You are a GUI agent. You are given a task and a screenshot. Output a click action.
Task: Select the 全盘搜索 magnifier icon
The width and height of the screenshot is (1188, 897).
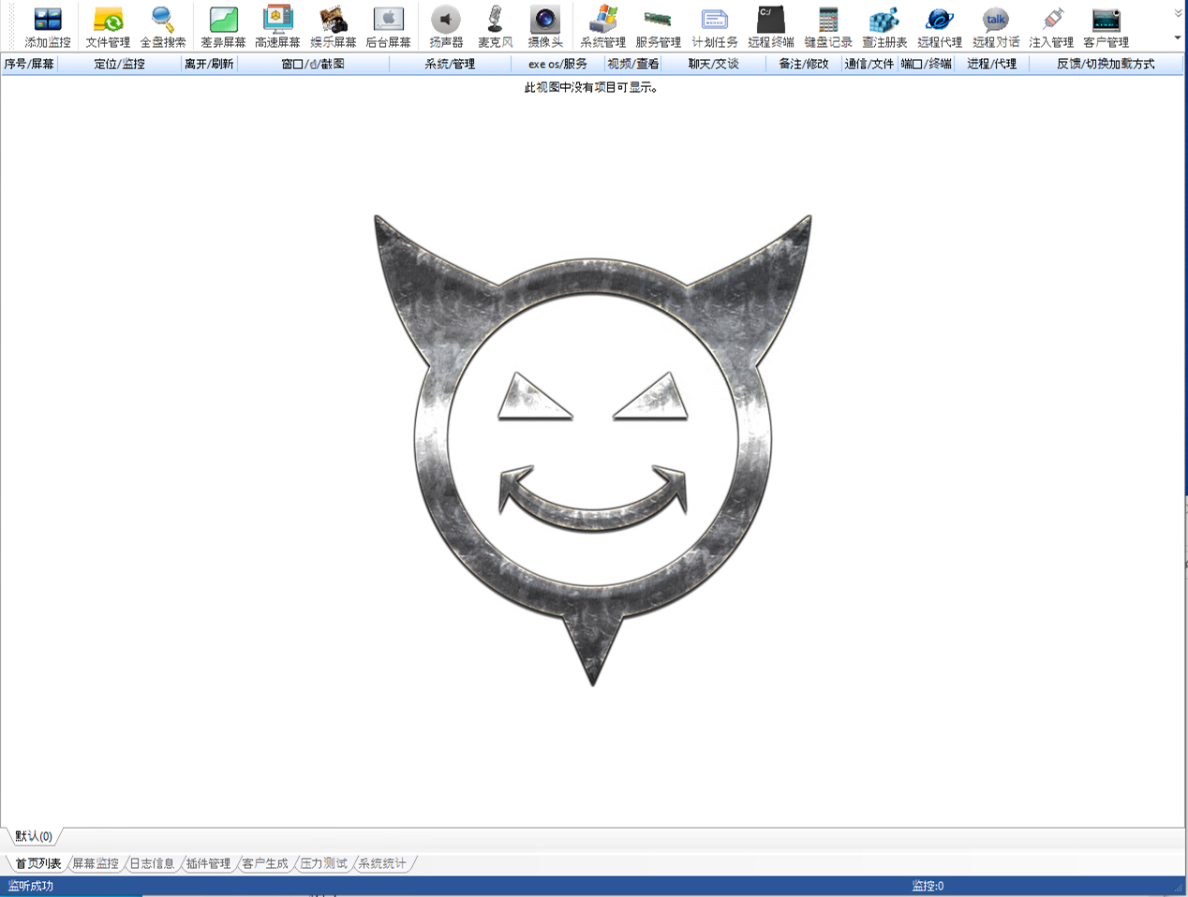(163, 27)
